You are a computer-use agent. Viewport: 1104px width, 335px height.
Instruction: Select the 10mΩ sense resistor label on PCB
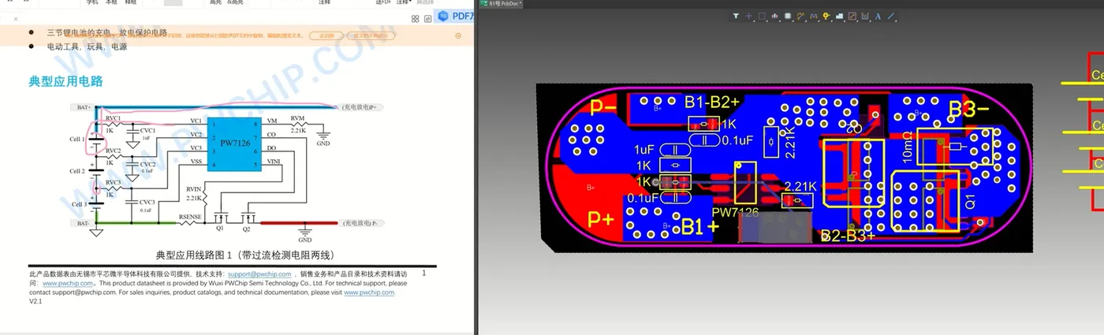tap(909, 147)
